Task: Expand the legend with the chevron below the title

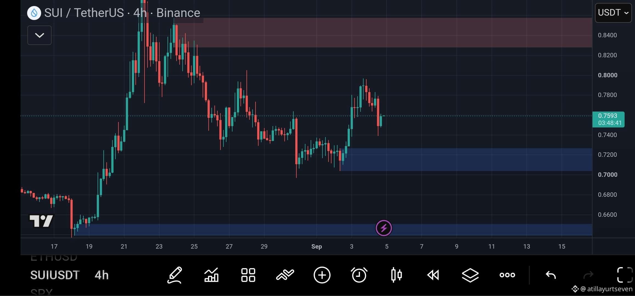Action: tap(39, 35)
